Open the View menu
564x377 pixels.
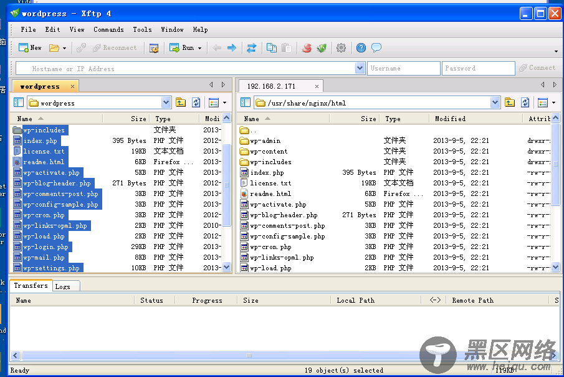(x=77, y=29)
